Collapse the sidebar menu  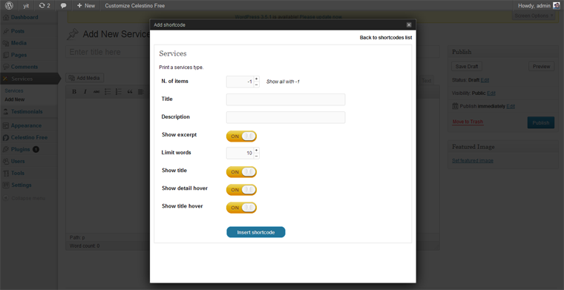coord(24,198)
